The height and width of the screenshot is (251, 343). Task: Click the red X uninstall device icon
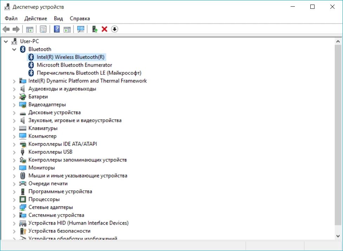(105, 29)
